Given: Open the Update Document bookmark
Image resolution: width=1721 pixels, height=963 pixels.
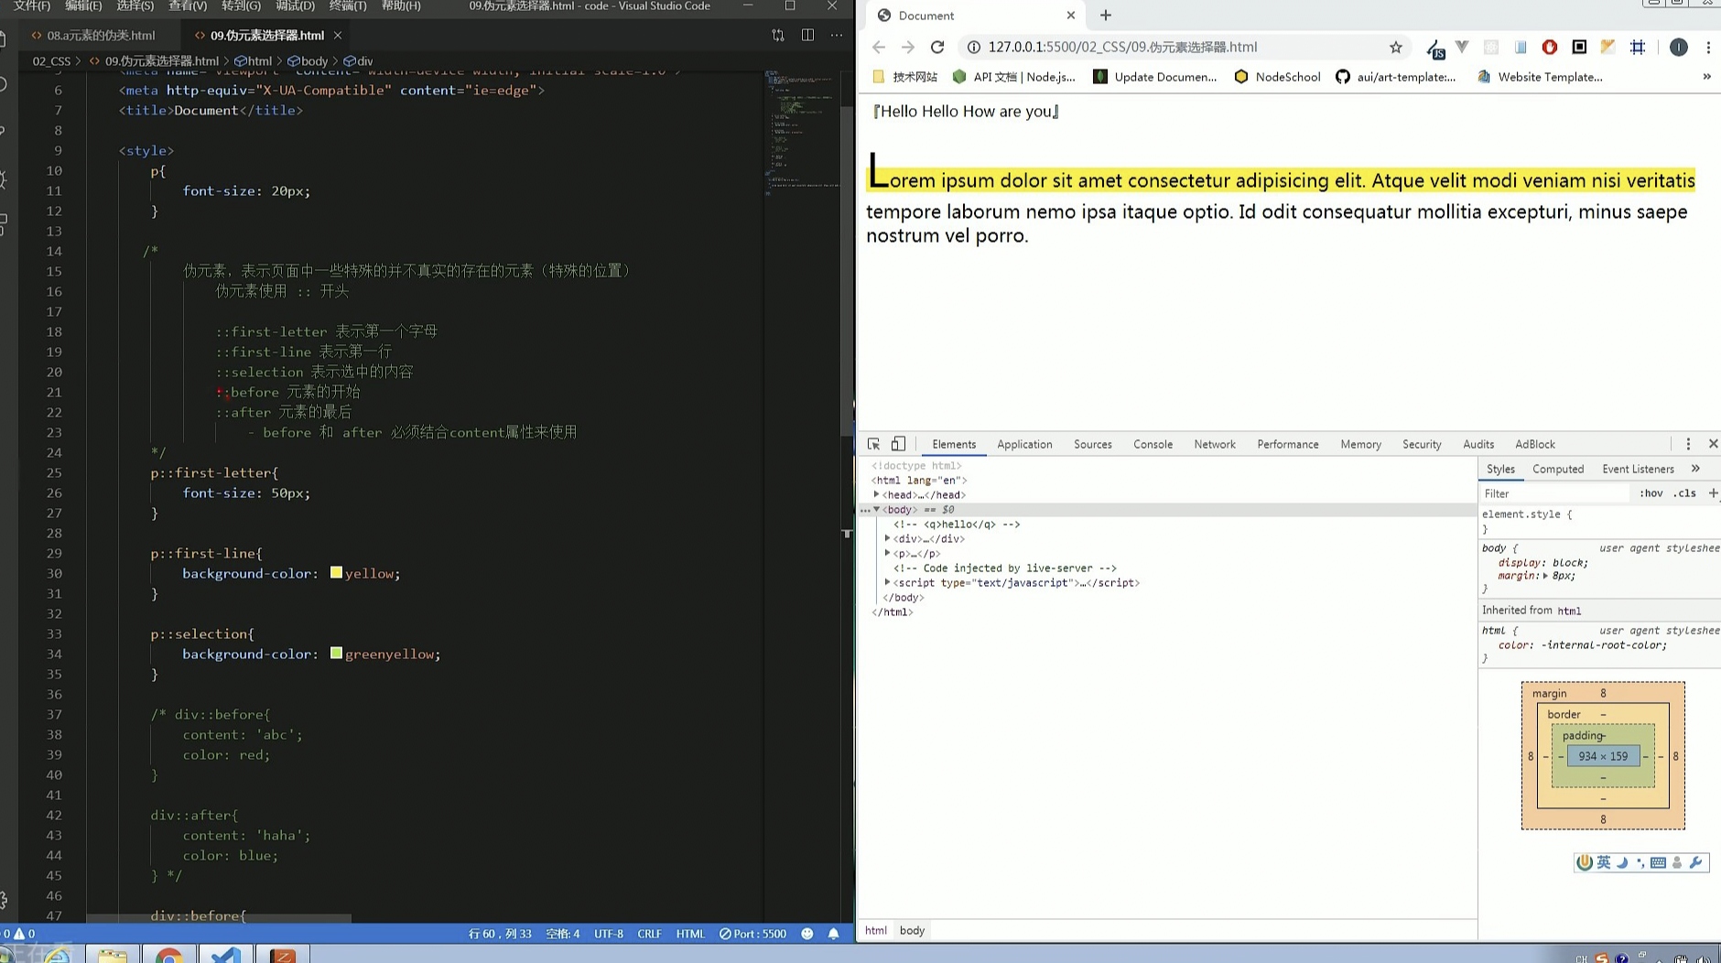Looking at the screenshot, I should [1155, 77].
